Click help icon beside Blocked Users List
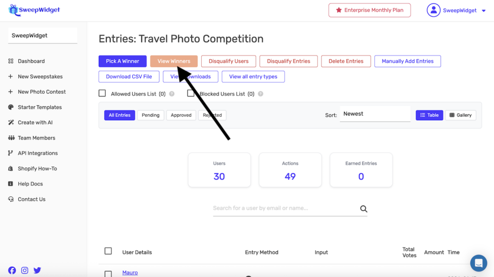The width and height of the screenshot is (494, 277). tap(261, 94)
